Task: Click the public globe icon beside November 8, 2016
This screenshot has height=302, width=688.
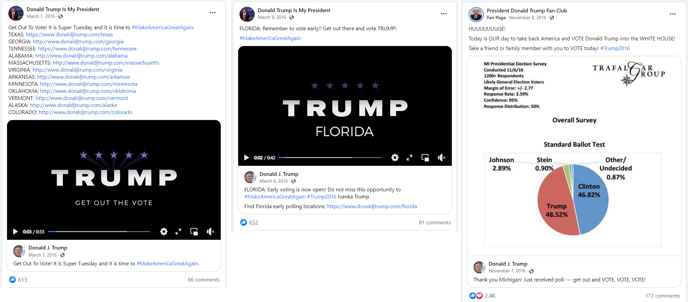Action: [x=552, y=18]
